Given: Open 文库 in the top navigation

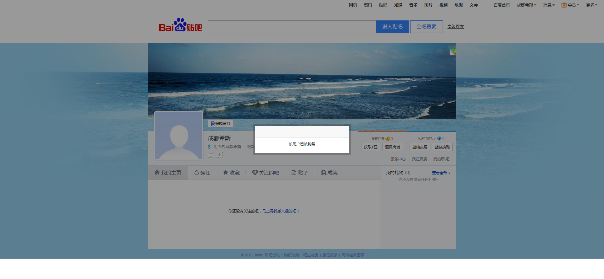Looking at the screenshot, I should (473, 5).
